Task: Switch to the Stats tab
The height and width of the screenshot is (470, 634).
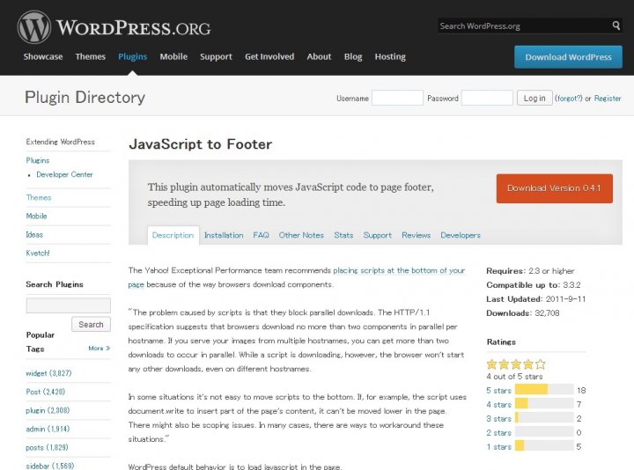Action: 343,235
